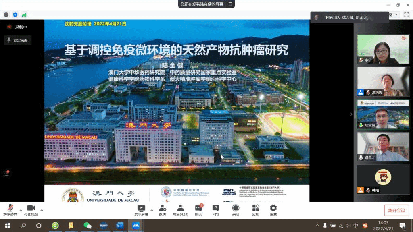Unmute the microphone (解除静音)
Image resolution: width=413 pixels, height=232 pixels.
click(10, 209)
